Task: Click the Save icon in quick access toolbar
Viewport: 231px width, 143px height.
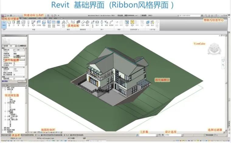Action: click(x=11, y=15)
